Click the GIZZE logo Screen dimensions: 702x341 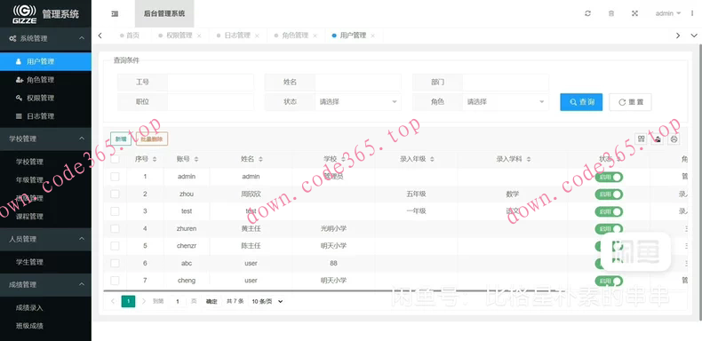24,14
